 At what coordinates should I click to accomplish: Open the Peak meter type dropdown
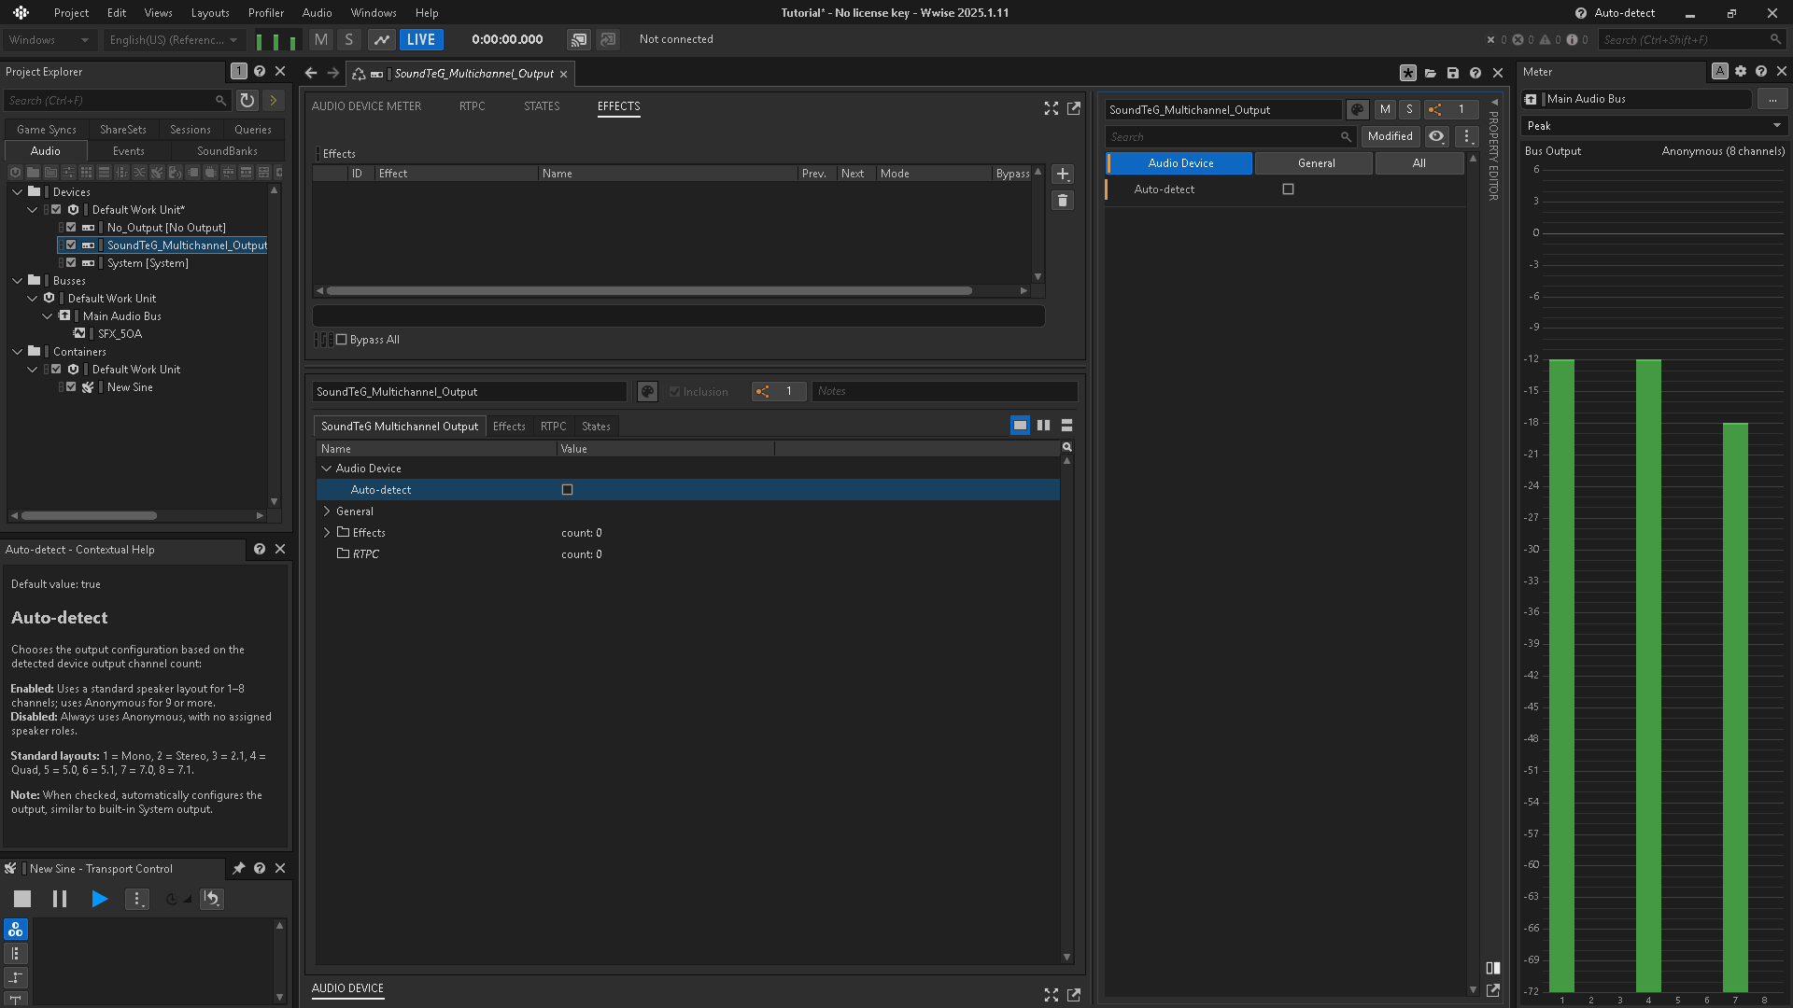(x=1655, y=126)
